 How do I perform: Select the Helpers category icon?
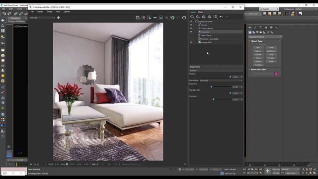(x=264, y=32)
